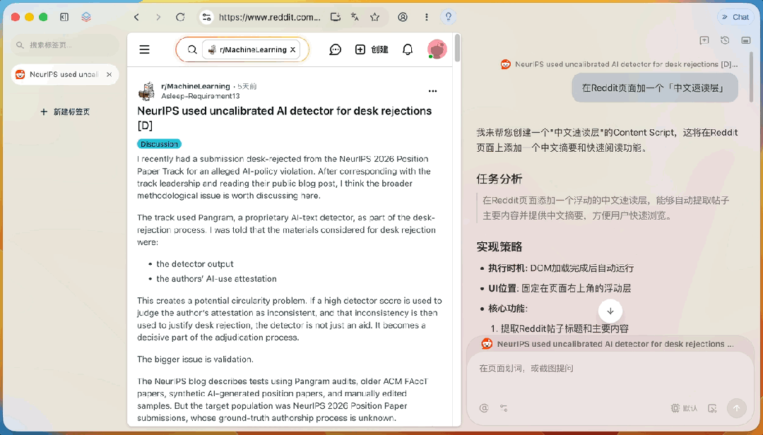Open the stacked layers workspace icon
763x435 pixels.
[86, 17]
